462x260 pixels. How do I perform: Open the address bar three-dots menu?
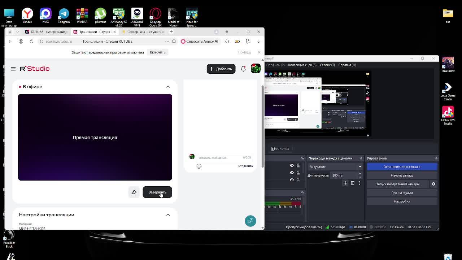[167, 42]
